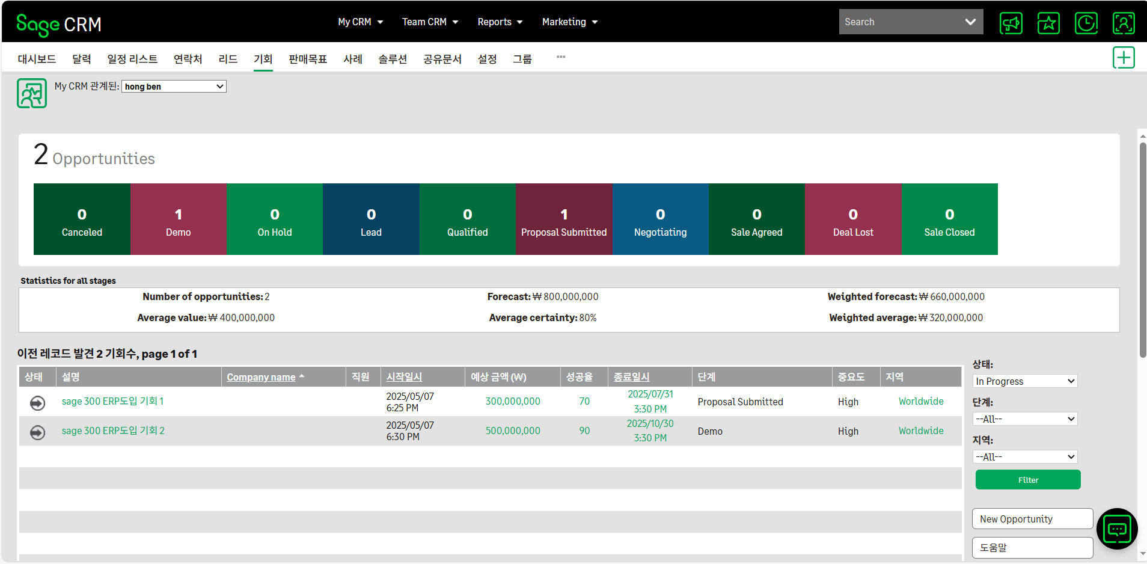Click the user profile icon
Viewport: 1147px width, 564px height.
(x=1123, y=23)
